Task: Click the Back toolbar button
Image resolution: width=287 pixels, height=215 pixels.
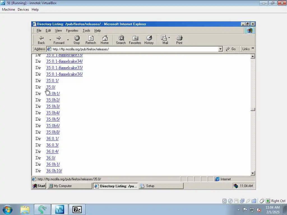Action: click(41, 40)
